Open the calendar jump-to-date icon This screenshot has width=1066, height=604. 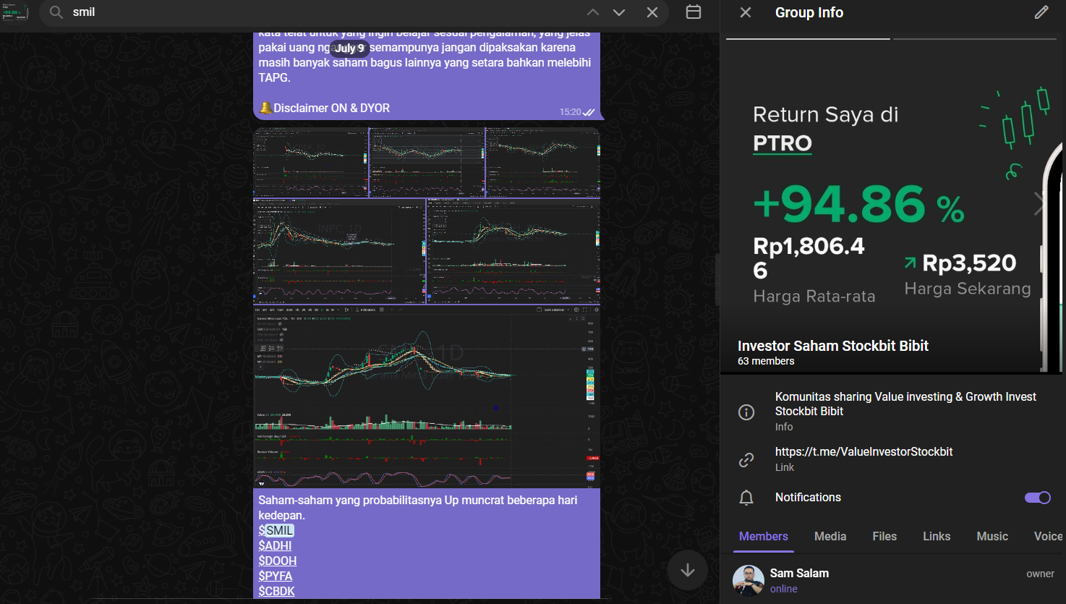694,12
